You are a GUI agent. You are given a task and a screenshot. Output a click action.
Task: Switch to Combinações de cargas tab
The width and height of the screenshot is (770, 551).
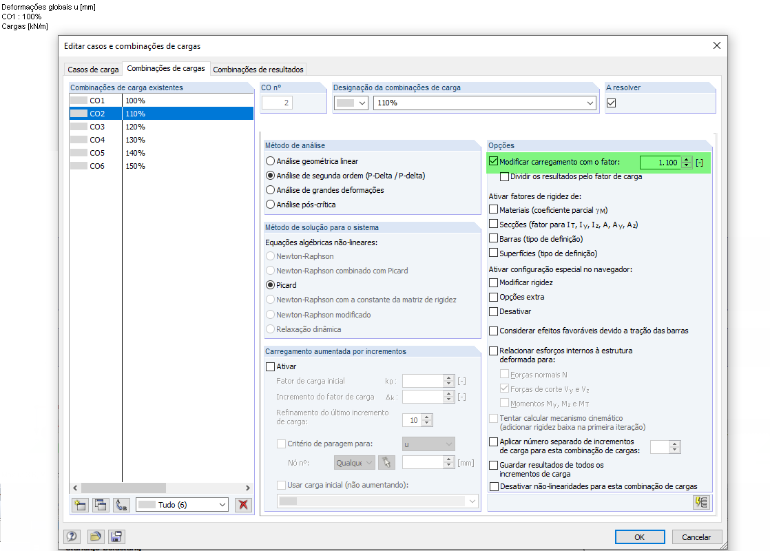click(x=166, y=69)
